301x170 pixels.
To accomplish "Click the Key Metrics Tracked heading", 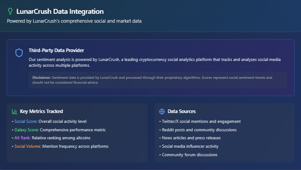I will coord(42,111).
